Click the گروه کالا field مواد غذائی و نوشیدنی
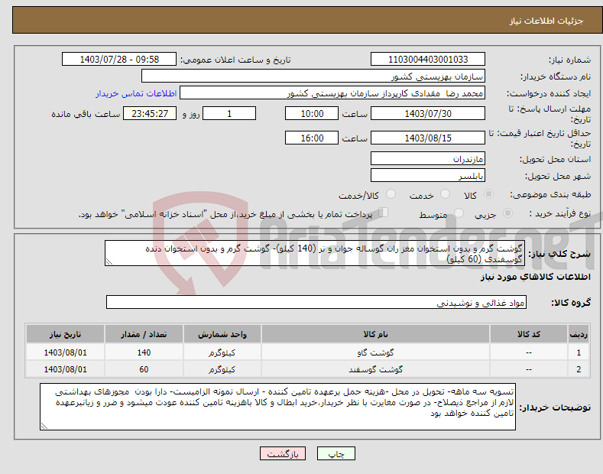The image size is (603, 474). coord(316,303)
